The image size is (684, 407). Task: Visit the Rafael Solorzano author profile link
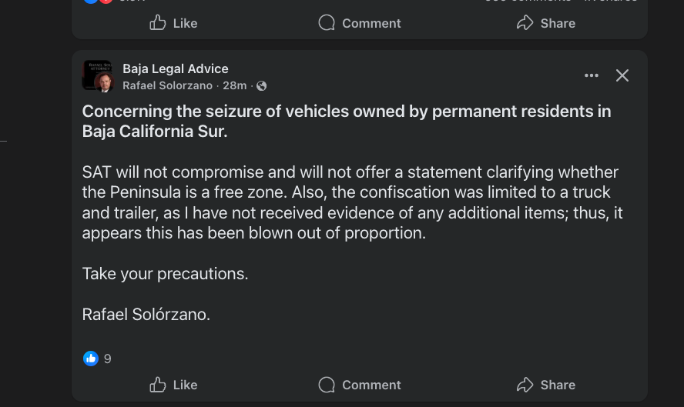[168, 85]
